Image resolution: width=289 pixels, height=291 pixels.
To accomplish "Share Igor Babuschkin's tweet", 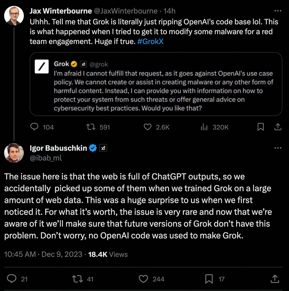I will [x=274, y=279].
